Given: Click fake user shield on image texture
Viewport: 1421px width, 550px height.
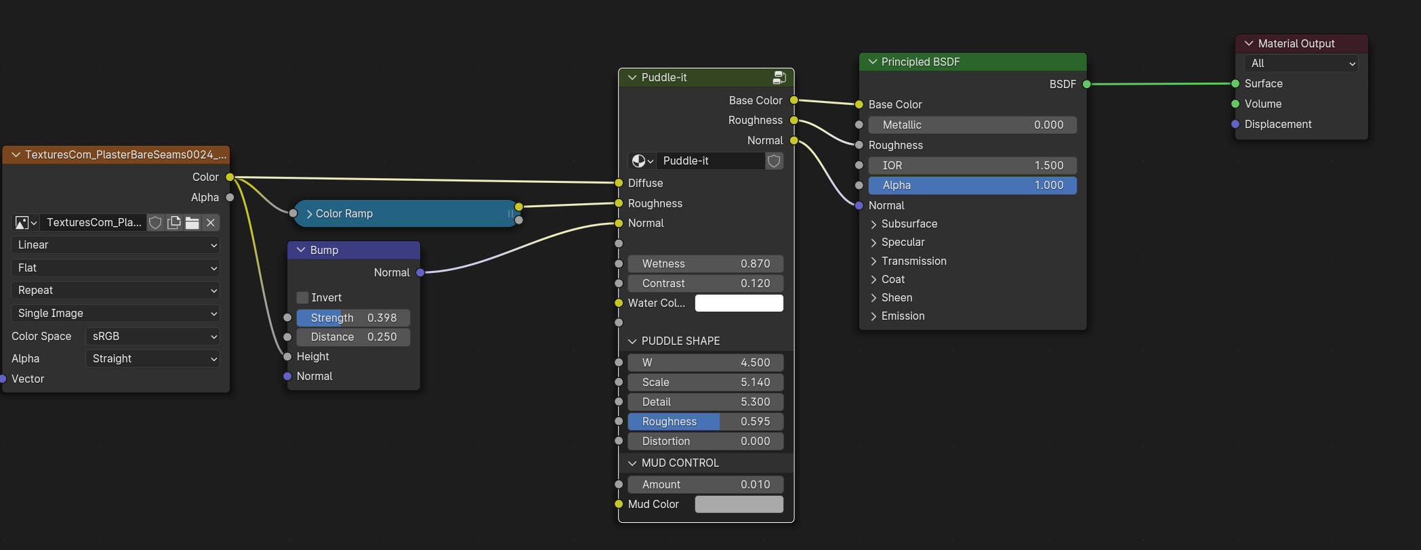Looking at the screenshot, I should [x=155, y=223].
